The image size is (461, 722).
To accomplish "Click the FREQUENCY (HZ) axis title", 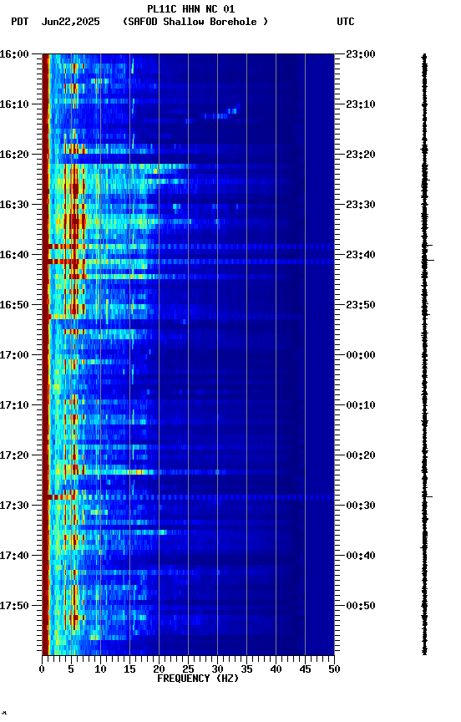I will (x=198, y=679).
